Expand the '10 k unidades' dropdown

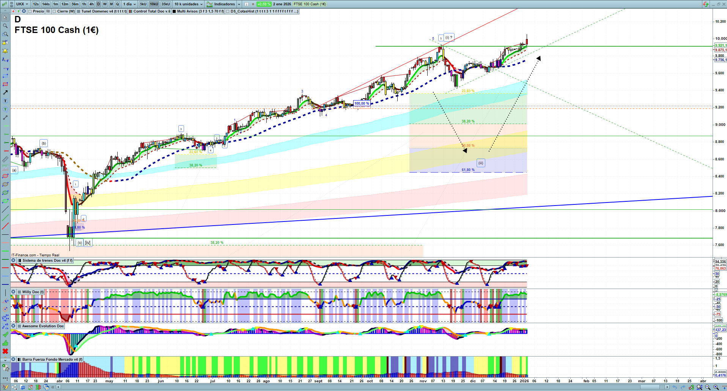tap(189, 4)
